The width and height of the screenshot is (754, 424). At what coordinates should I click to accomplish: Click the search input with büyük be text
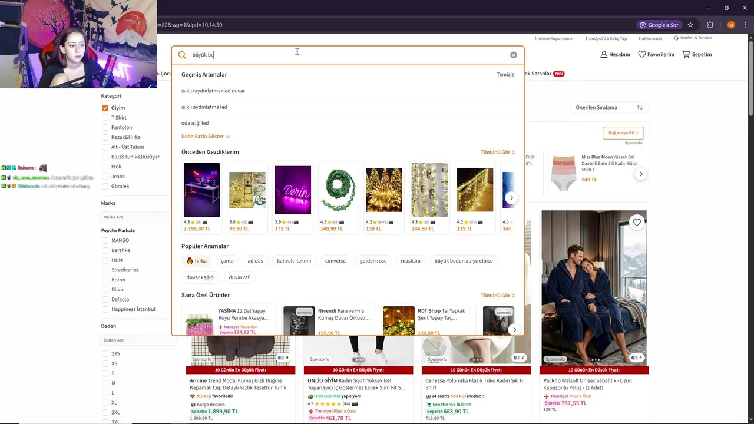[x=348, y=55]
